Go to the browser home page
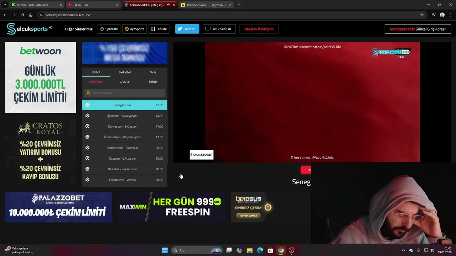456x256 pixels. point(31,15)
